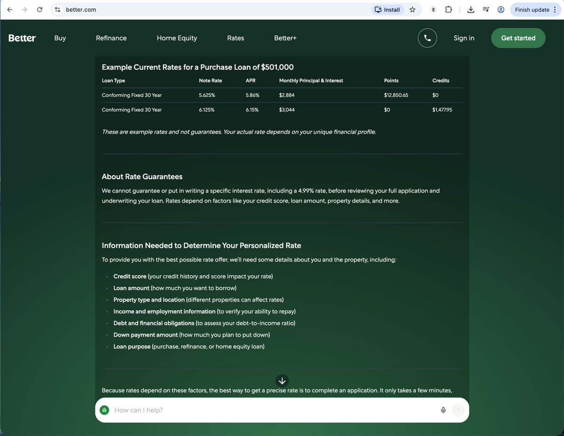Click the Loan purpose bullet item
Viewport: 564px width, 436px height.
(x=189, y=347)
